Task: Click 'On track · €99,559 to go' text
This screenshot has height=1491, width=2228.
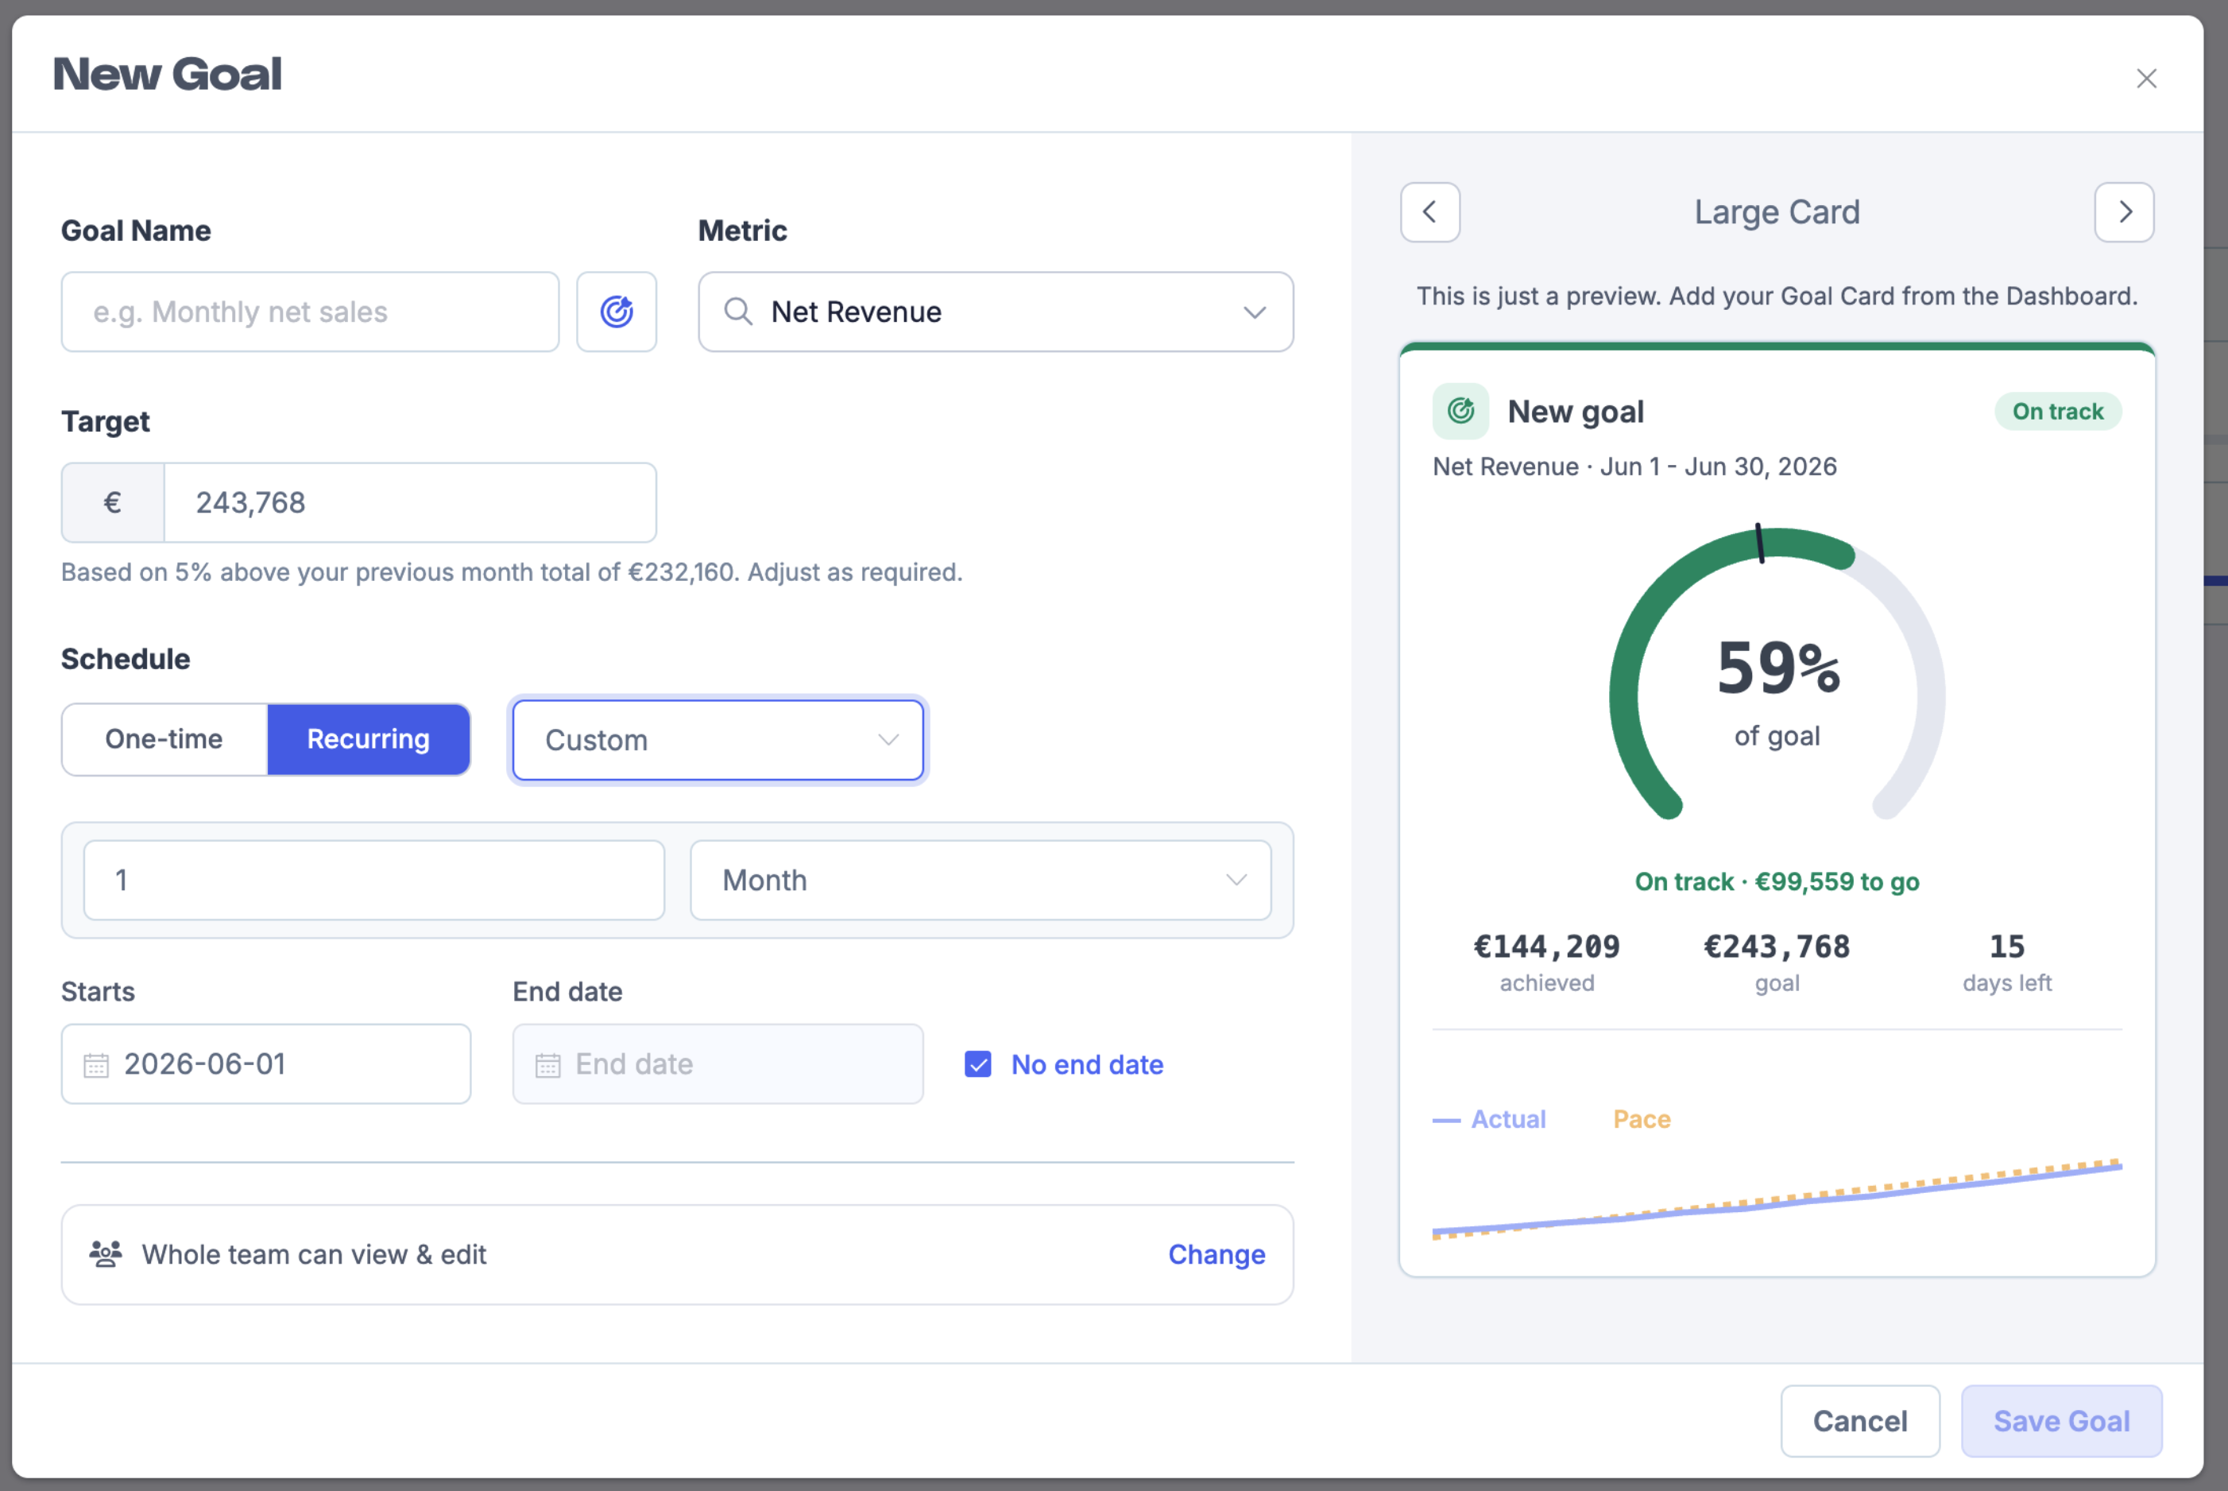Action: pos(1777,881)
